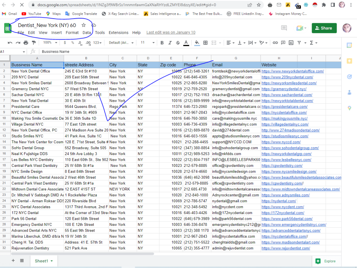Select the column G header
The height and width of the screenshot is (268, 357).
tap(236, 58)
